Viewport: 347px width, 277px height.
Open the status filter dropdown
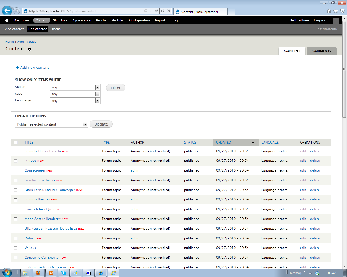tap(98, 87)
